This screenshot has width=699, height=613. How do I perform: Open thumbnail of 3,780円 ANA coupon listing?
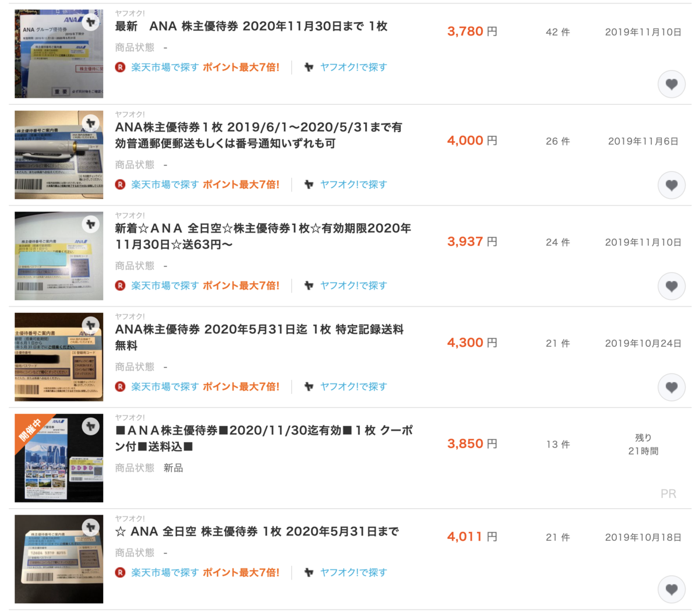pos(59,54)
